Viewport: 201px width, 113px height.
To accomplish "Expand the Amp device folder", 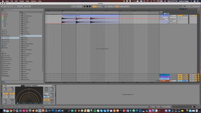I will click(x=20, y=14).
